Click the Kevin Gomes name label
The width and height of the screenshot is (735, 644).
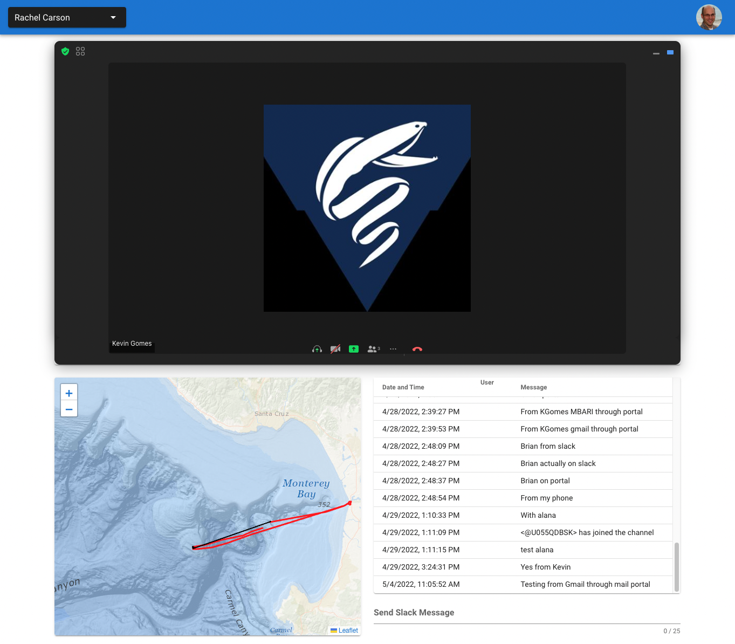(132, 344)
